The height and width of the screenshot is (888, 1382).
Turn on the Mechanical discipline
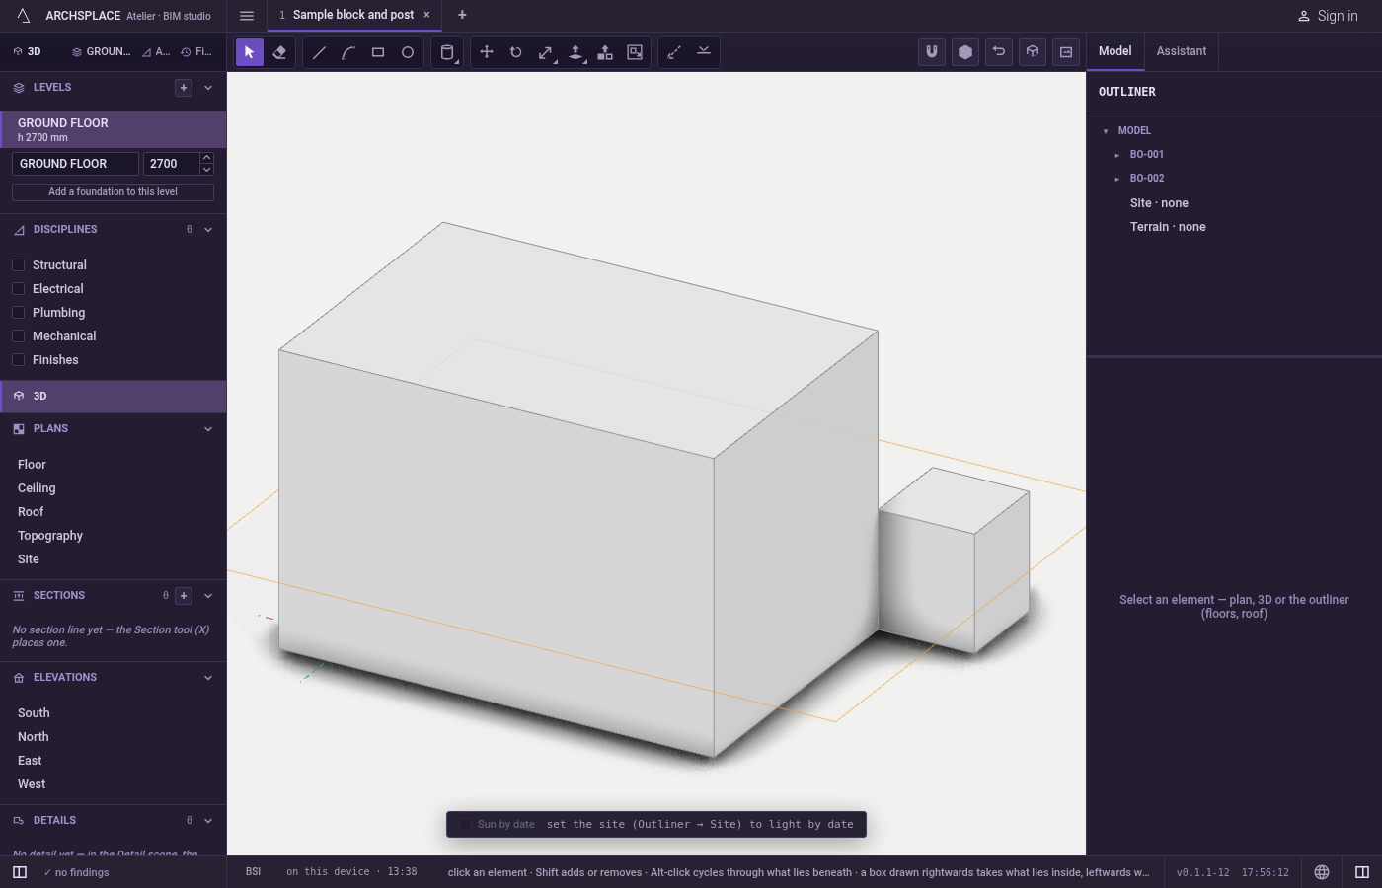point(18,336)
